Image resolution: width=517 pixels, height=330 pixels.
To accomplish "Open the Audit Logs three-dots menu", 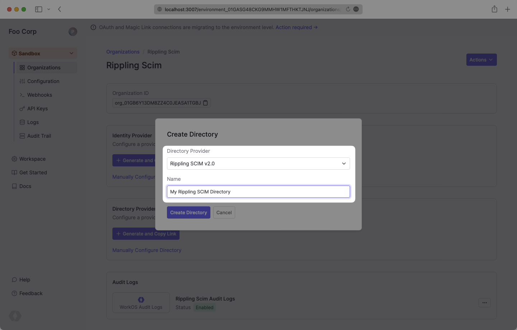I will [484, 303].
